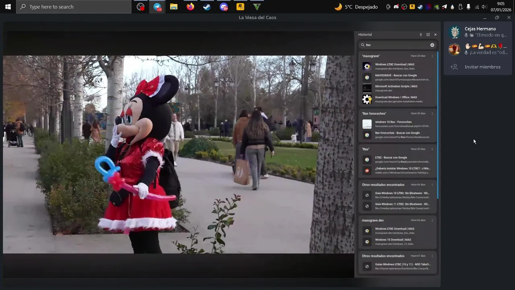Open Rockstar Games Launcher from the taskbar
Image resolution: width=515 pixels, height=290 pixels.
[240, 6]
